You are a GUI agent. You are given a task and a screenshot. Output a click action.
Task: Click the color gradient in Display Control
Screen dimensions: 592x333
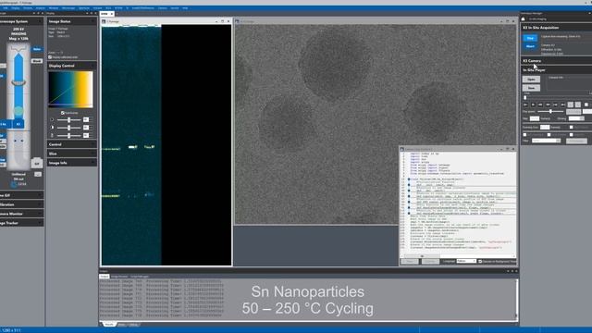70,90
